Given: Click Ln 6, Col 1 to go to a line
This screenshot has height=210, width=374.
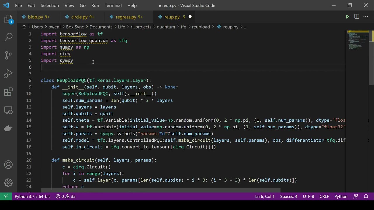Looking at the screenshot, I should [x=265, y=197].
